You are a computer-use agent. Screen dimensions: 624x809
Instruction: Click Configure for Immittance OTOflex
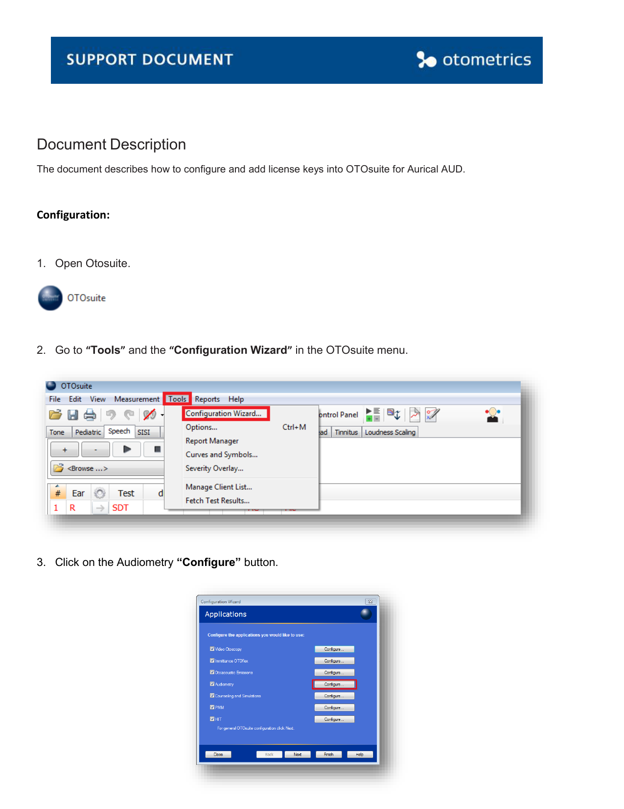pyautogui.click(x=334, y=661)
